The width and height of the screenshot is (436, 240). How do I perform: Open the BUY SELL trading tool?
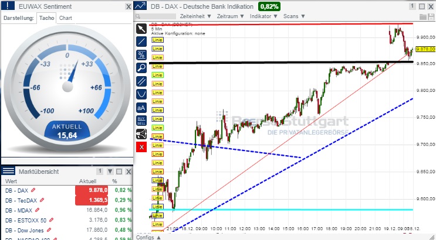(x=141, y=121)
